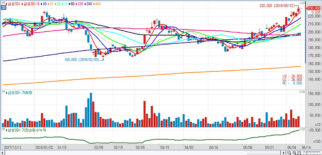322x155 pixels.
Task: Select the blue 10 moving average legend
Action: pyautogui.click(x=45, y=4)
